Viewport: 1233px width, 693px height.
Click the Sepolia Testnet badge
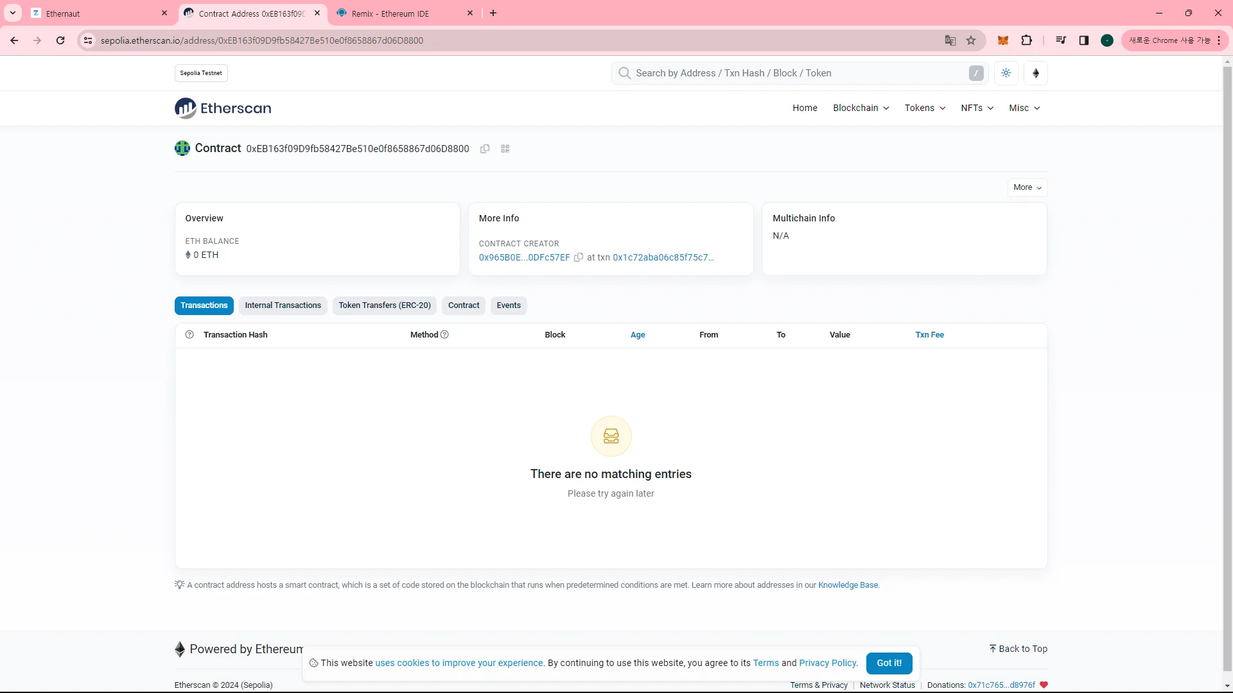coord(201,73)
